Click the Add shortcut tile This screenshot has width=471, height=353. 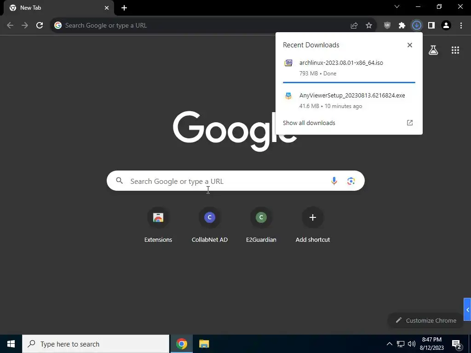tap(313, 225)
